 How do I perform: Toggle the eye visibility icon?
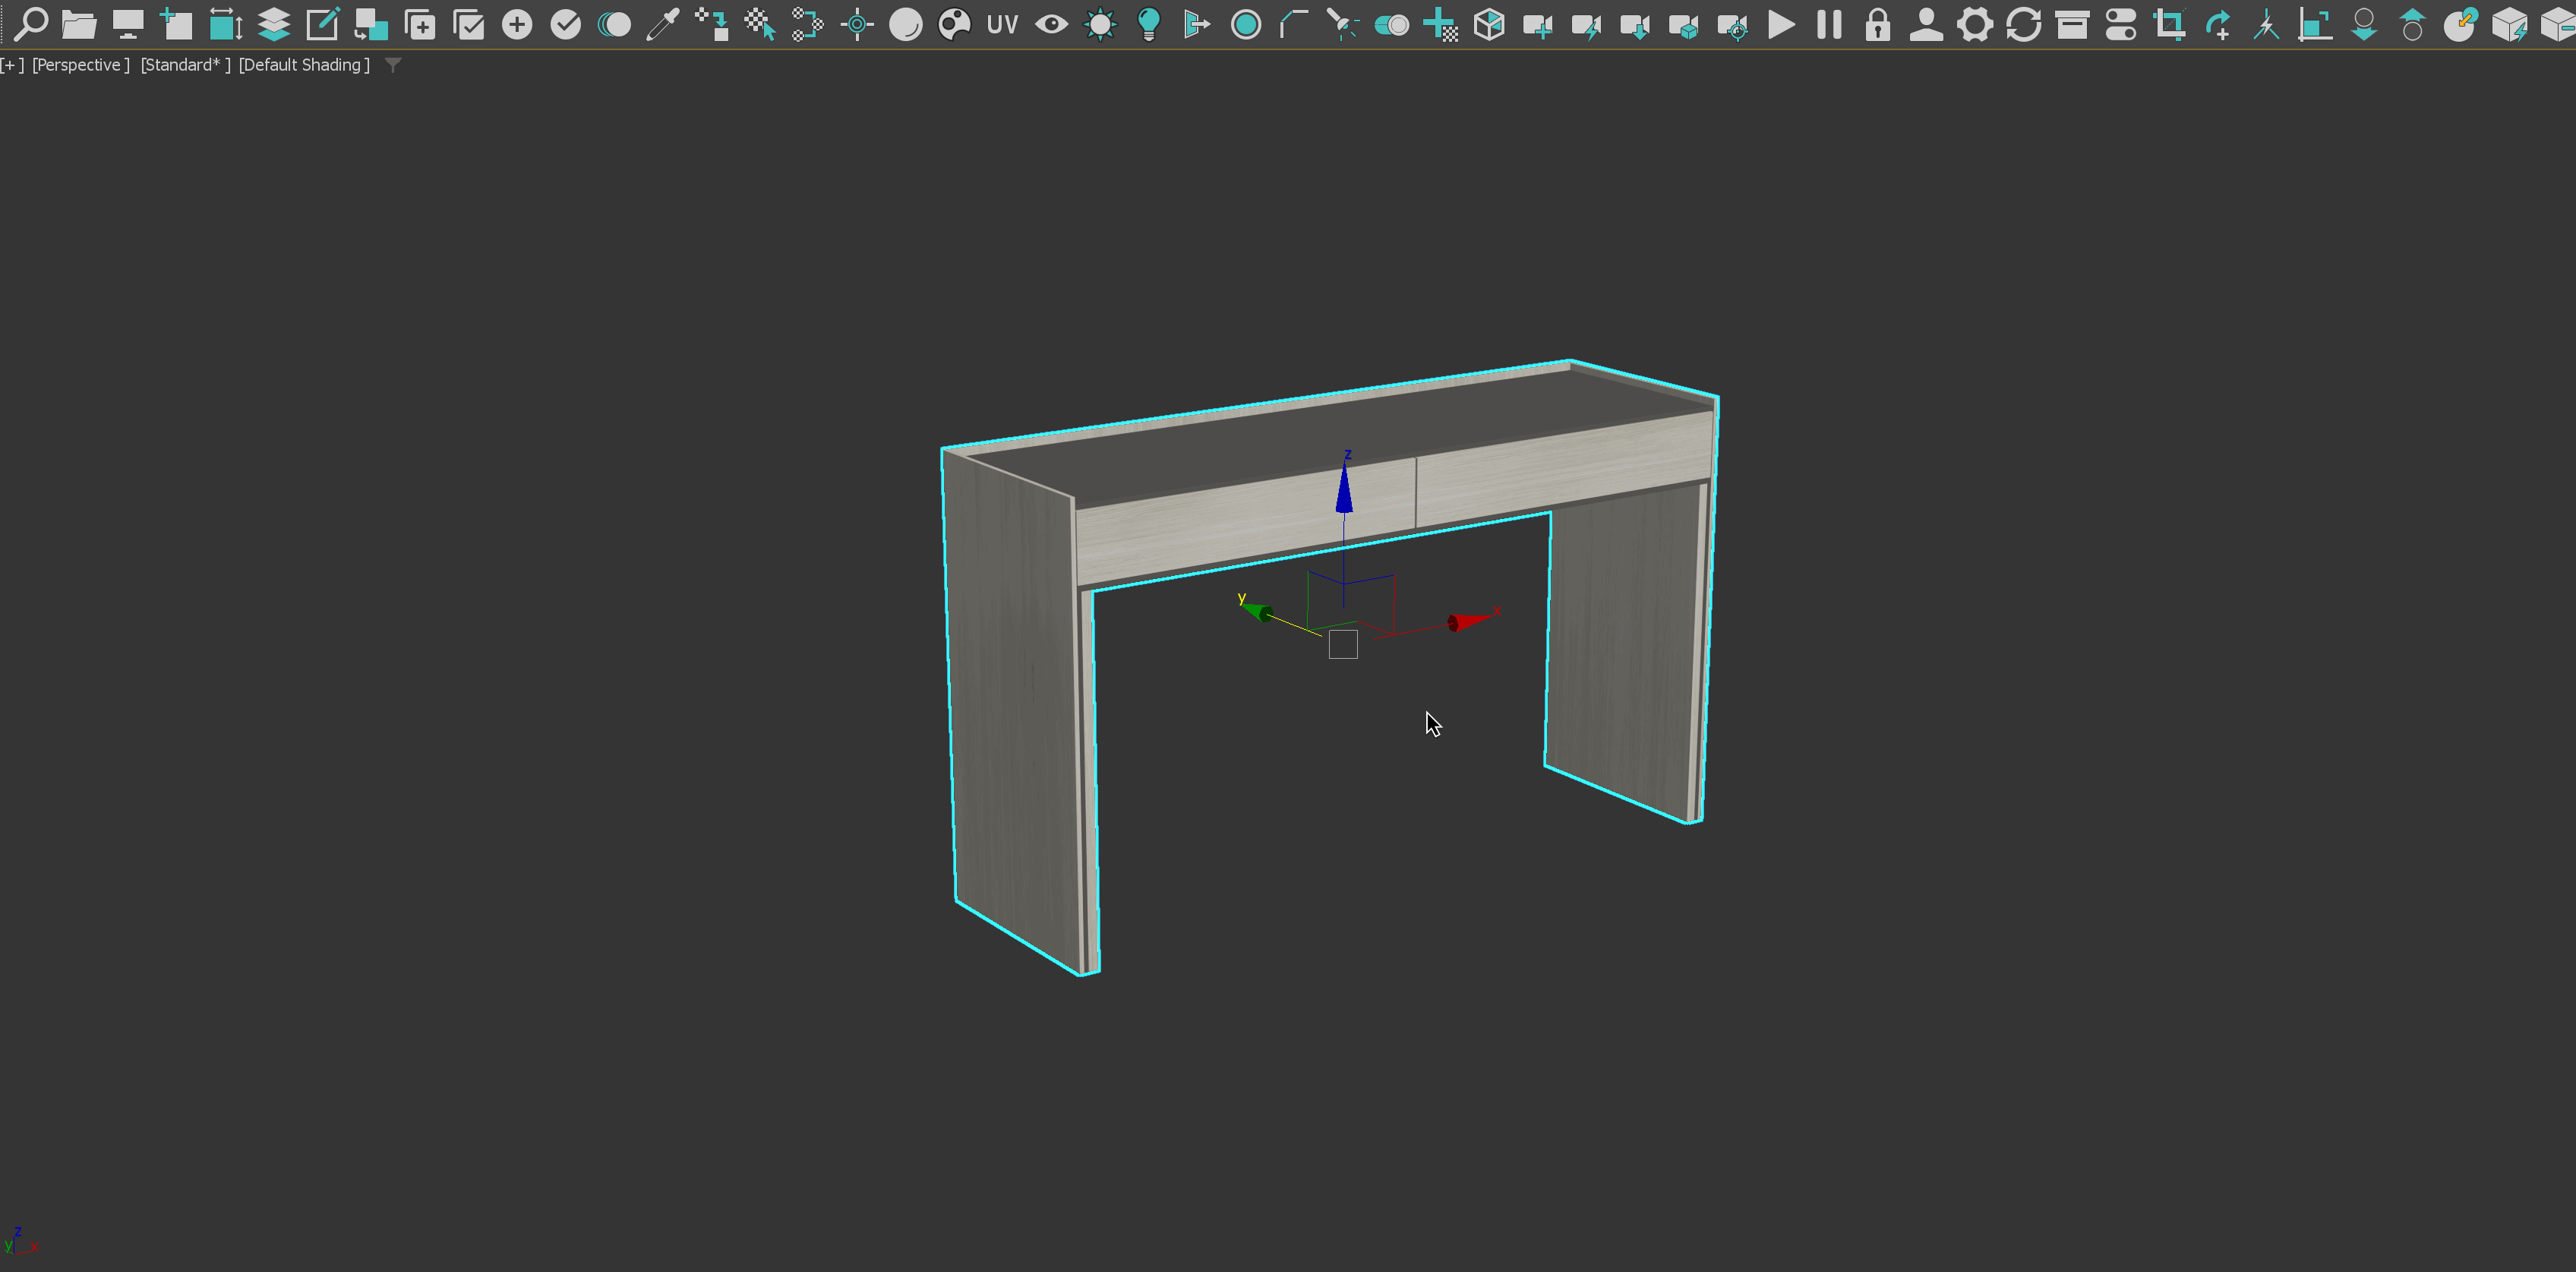click(1051, 24)
